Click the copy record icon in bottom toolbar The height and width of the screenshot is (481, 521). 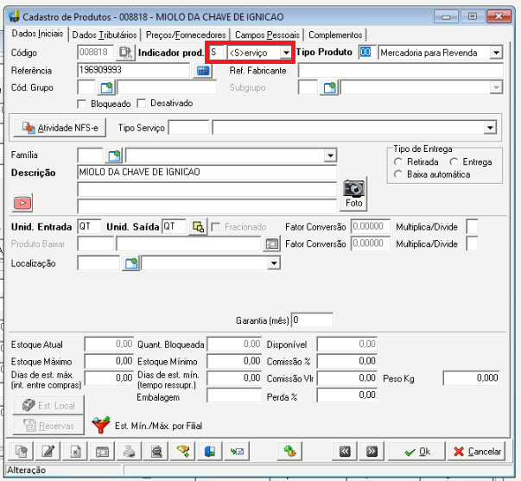(x=22, y=451)
